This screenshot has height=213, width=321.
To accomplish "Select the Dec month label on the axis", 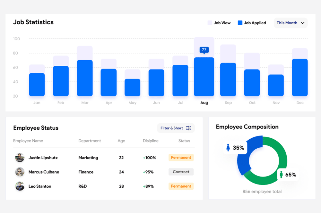I will tap(300, 103).
